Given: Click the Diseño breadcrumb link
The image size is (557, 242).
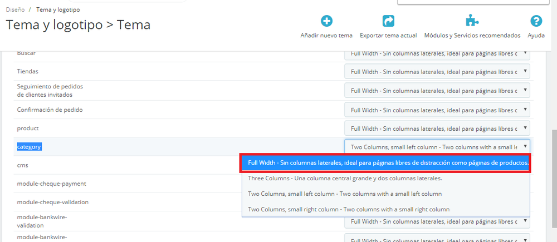Looking at the screenshot, I should pyautogui.click(x=15, y=9).
